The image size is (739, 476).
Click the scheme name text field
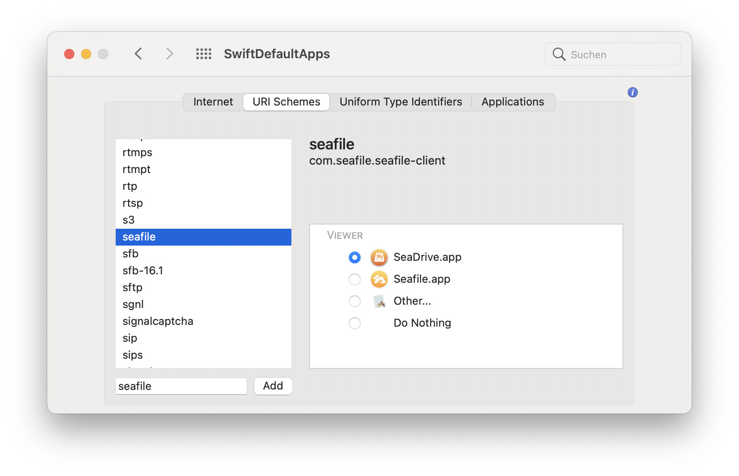181,386
